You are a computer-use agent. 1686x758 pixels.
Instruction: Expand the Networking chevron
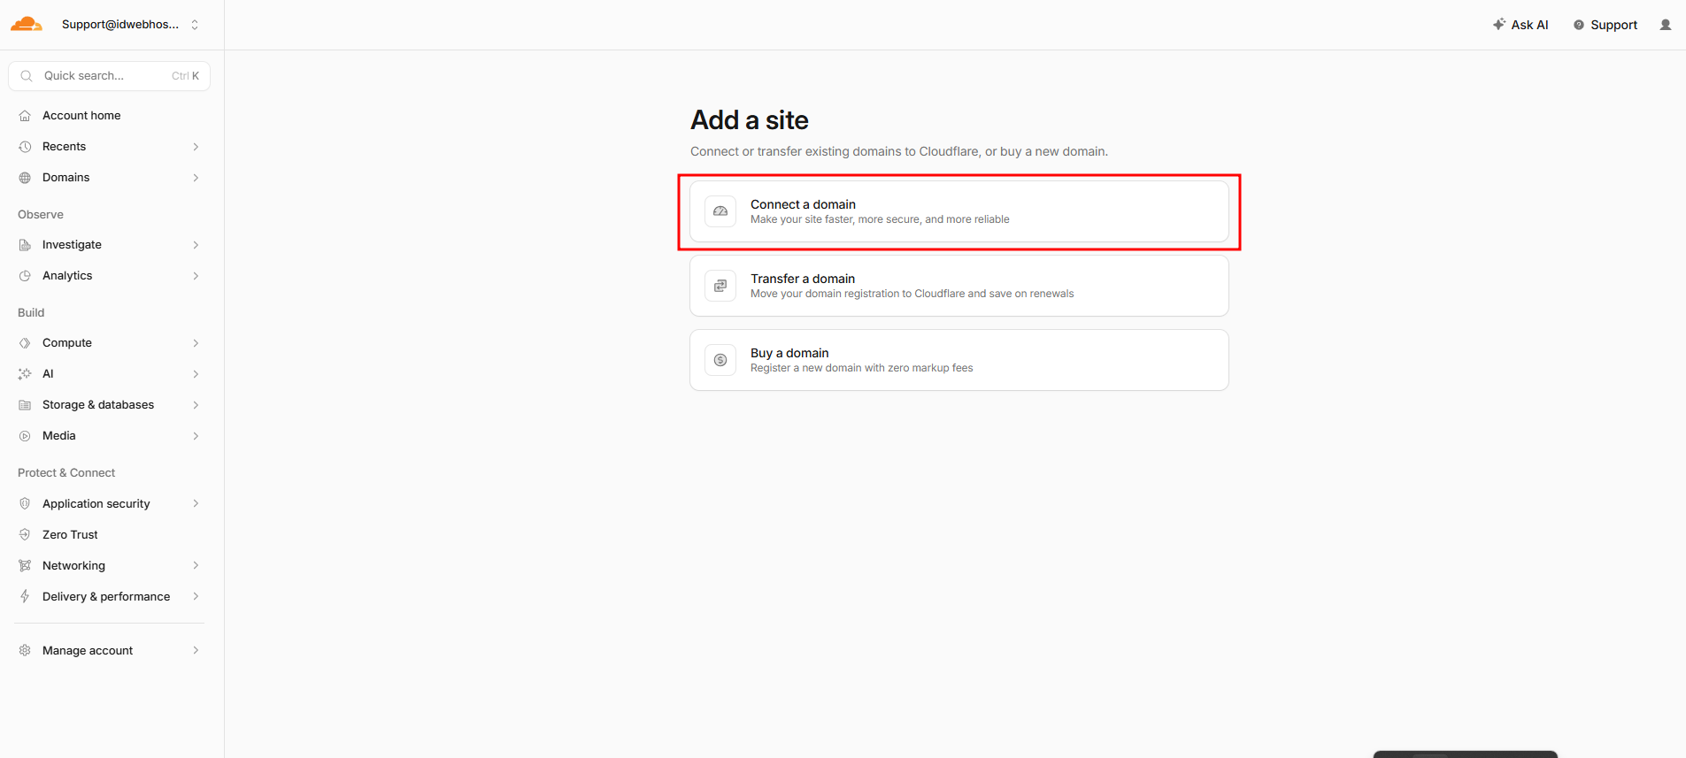(x=196, y=565)
